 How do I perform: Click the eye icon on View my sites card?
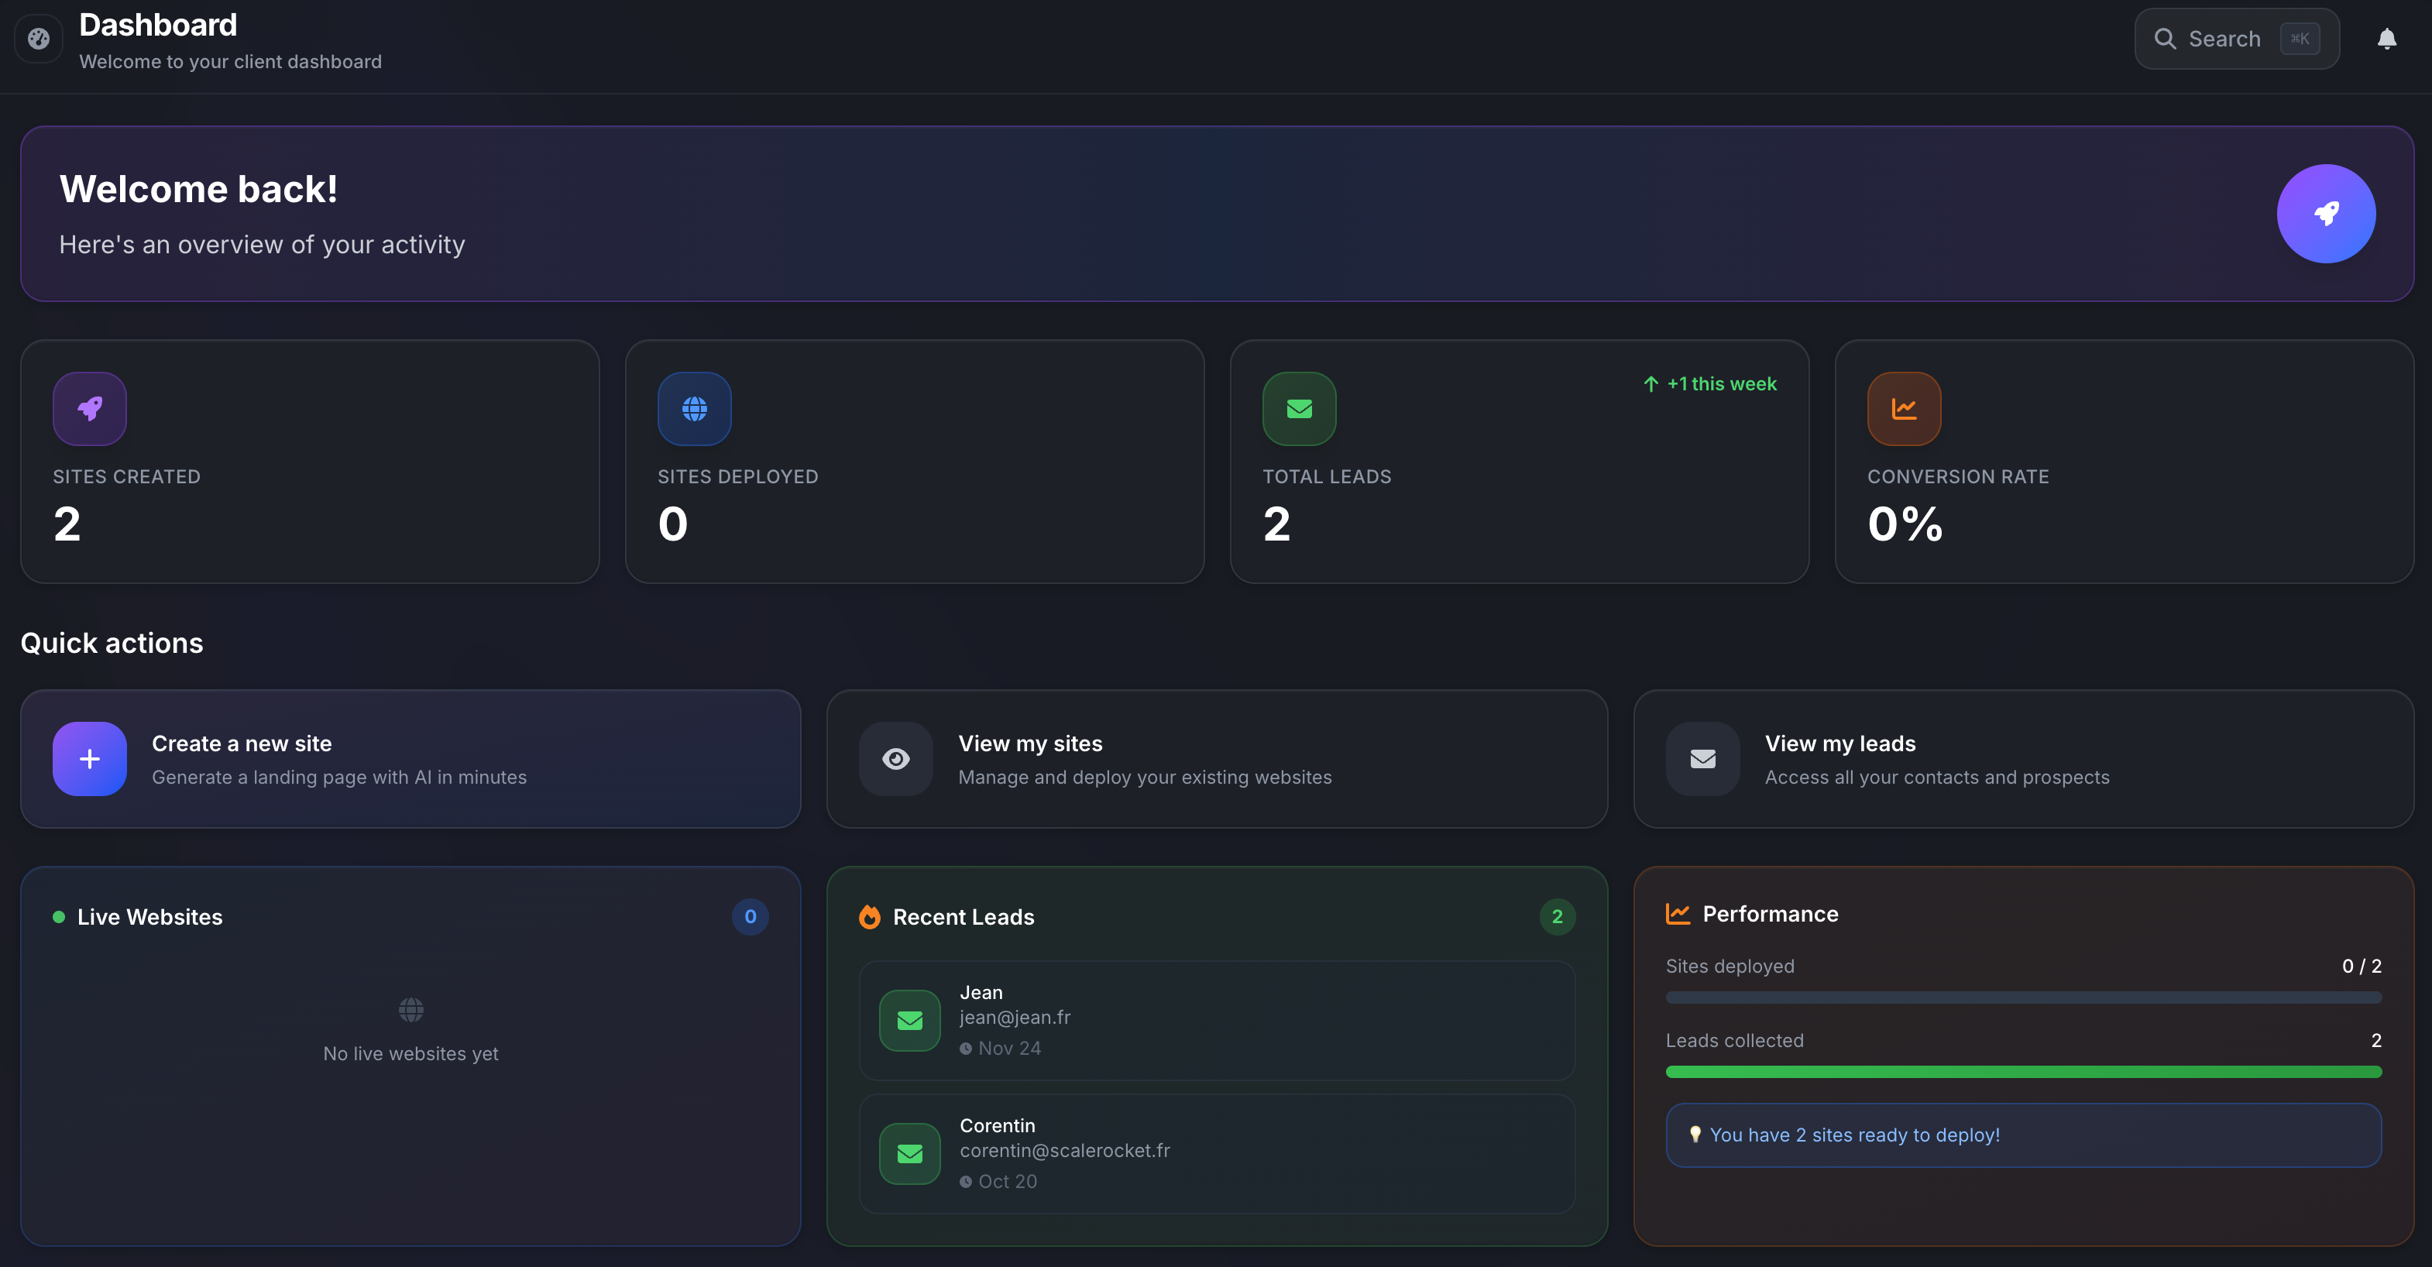(895, 758)
